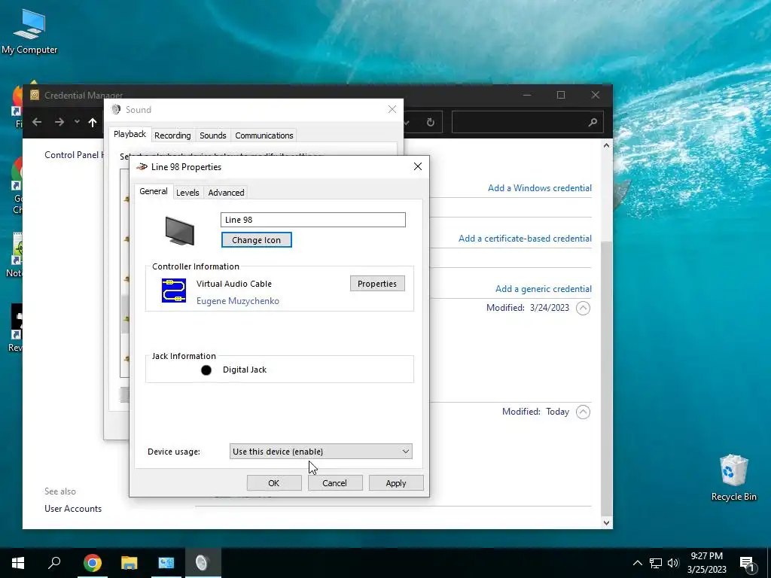Click the monitor device icon in Line 98 Properties
Viewport: 771px width, 578px height.
tap(179, 231)
